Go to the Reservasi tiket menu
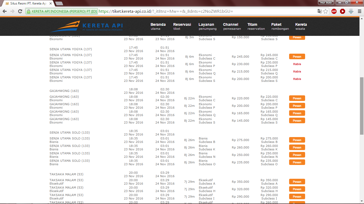Viewport: 364px width, 204px height. tap(182, 26)
